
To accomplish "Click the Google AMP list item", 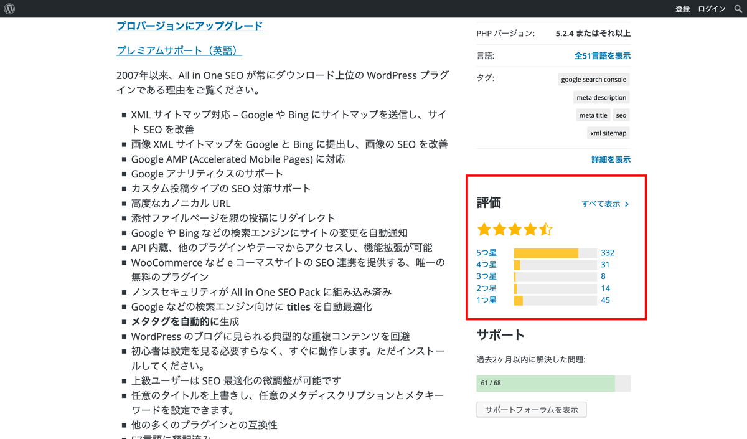I will tap(238, 159).
